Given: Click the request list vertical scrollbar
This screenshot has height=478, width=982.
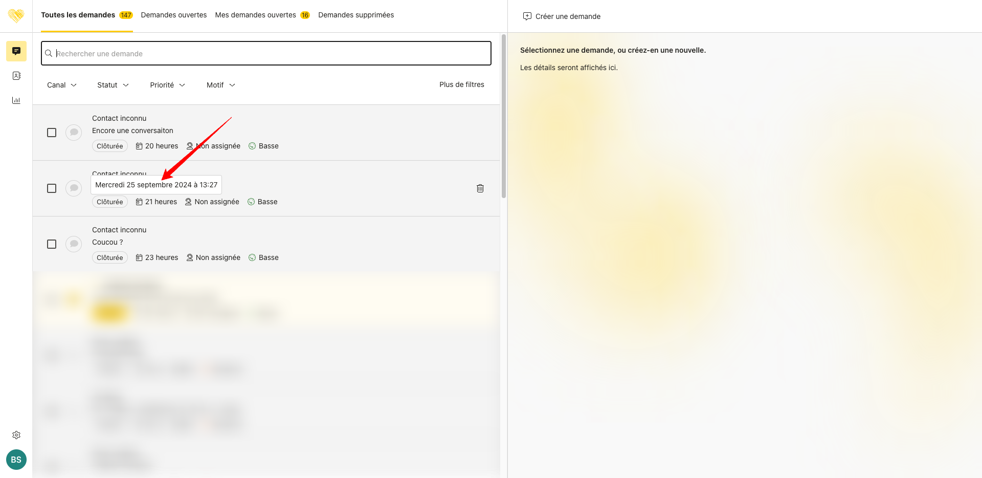Looking at the screenshot, I should (504, 116).
